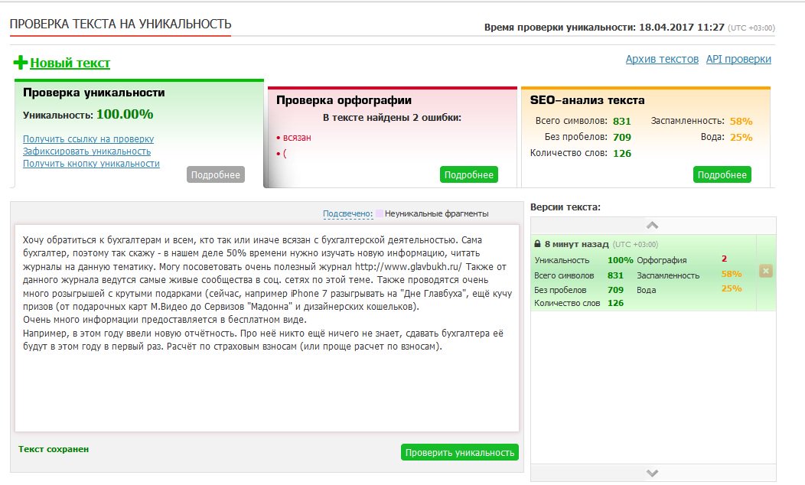This screenshot has width=805, height=485.
Task: Open the Архив текстов link
Action: pyautogui.click(x=662, y=59)
